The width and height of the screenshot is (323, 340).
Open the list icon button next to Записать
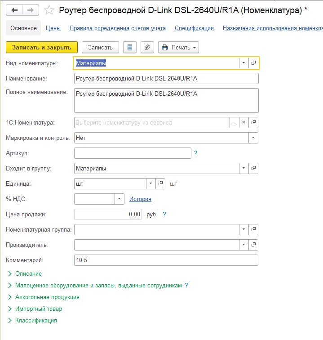pyautogui.click(x=130, y=47)
